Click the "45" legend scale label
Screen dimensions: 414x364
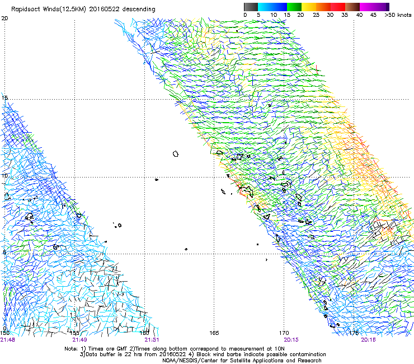[373, 15]
